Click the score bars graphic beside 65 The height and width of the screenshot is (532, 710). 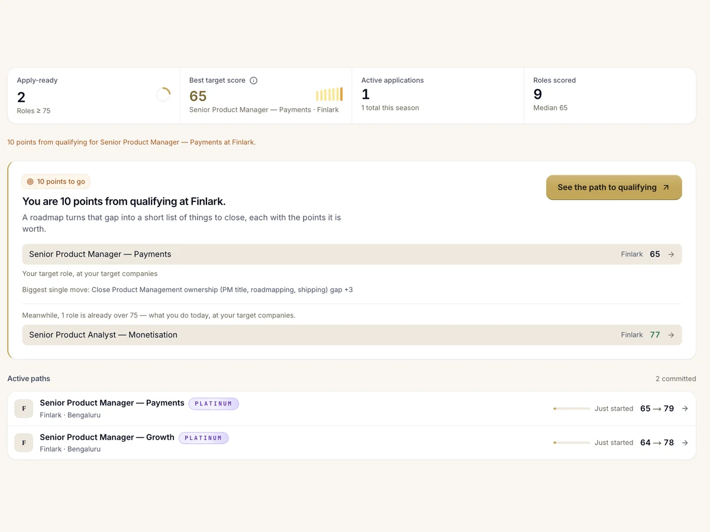click(329, 95)
